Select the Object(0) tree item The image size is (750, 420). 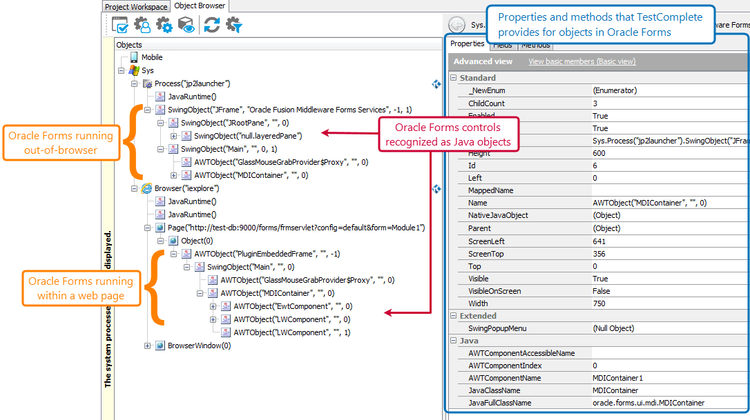[197, 241]
